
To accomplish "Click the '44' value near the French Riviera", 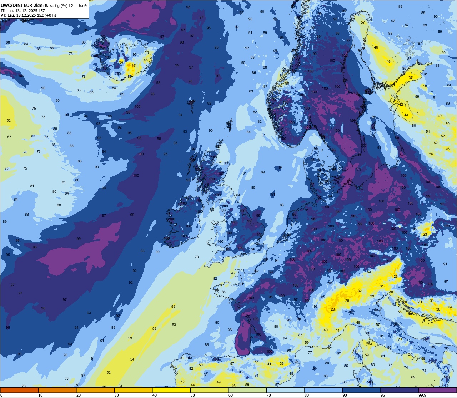I will click(337, 331).
